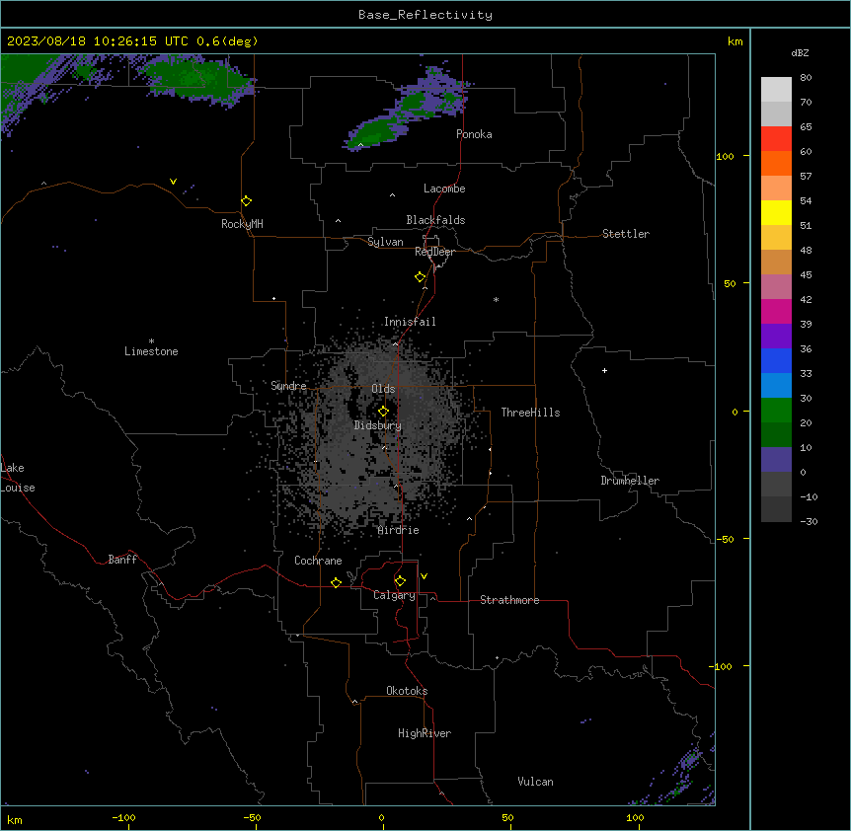Select the yellow diamond marker south of RedDeer
Viewport: 851px width, 831px height.
420,277
